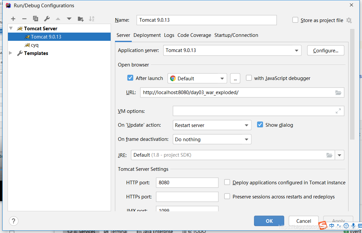362x233 pixels.
Task: Enable Store as project file checkbox
Action: (x=295, y=20)
